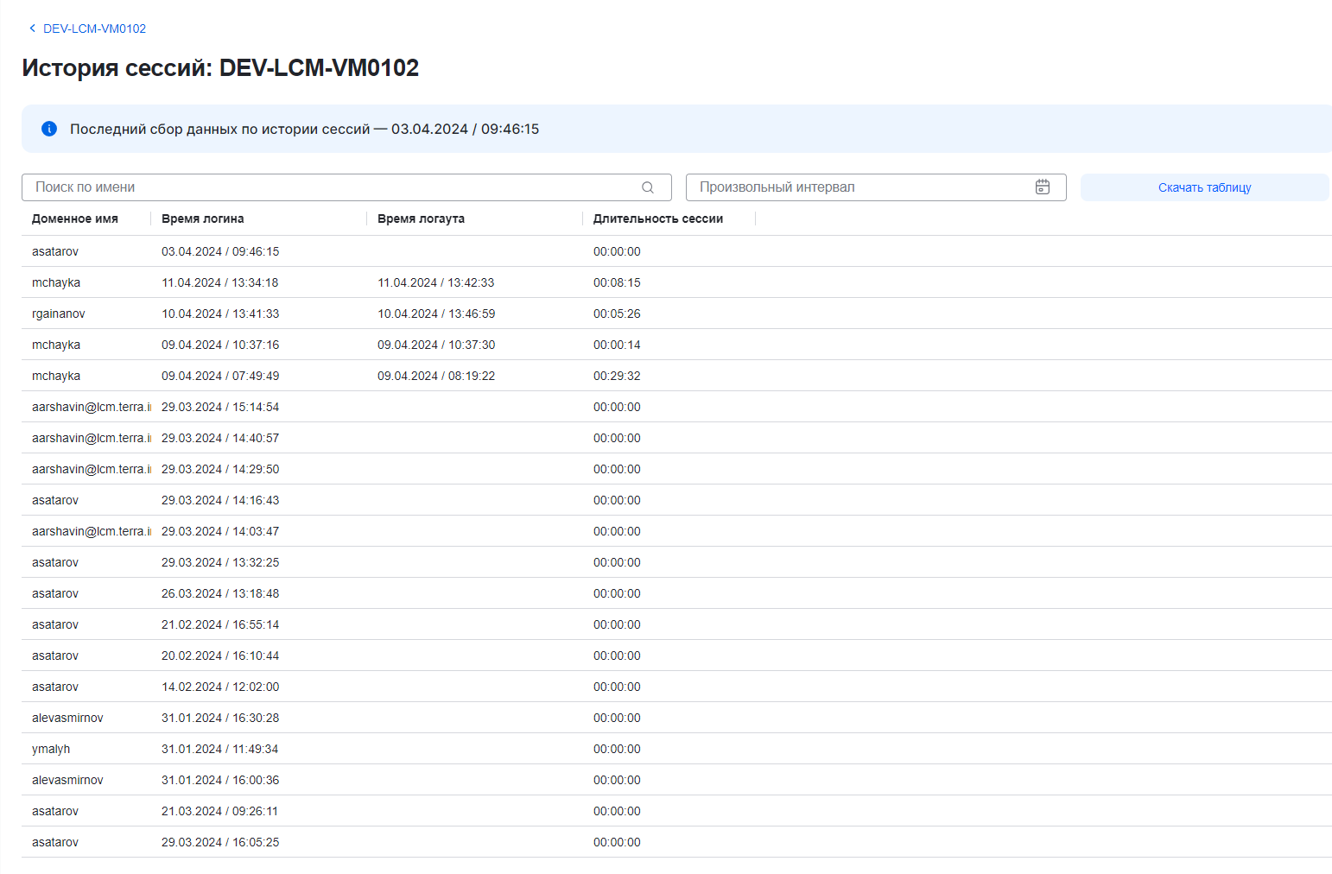Sort by Доменное имя column header

(75, 218)
